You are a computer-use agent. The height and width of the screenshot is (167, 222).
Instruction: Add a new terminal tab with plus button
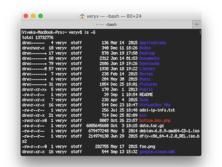click(x=196, y=25)
